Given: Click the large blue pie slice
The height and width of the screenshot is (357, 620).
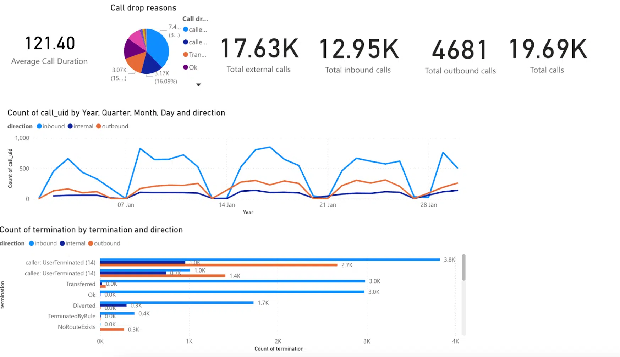Looking at the screenshot, I should 158,48.
